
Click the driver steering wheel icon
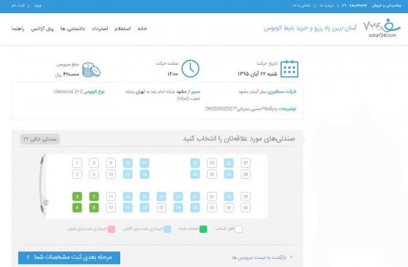click(x=45, y=202)
